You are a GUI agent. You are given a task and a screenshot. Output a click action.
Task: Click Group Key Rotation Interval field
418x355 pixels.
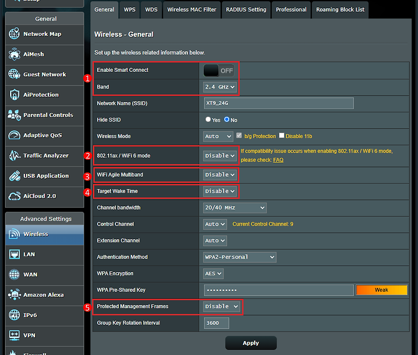(216, 323)
